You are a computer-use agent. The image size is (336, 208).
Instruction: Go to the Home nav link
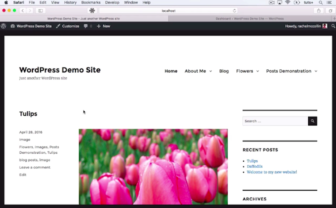pyautogui.click(x=171, y=71)
